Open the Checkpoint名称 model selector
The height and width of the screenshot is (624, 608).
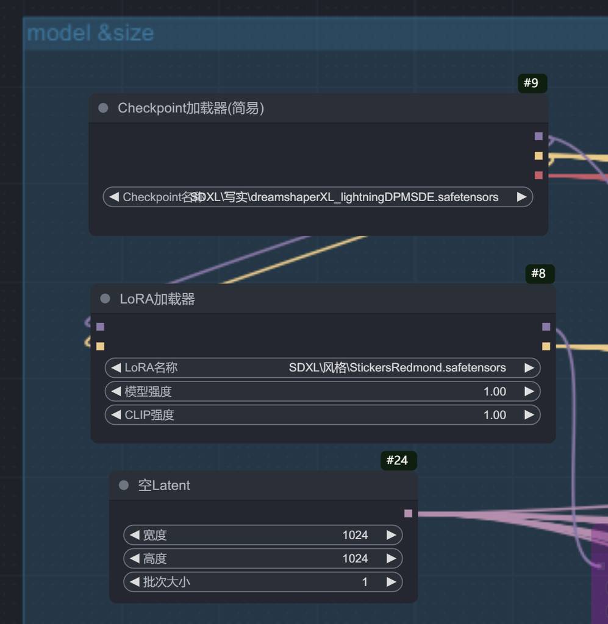pyautogui.click(x=317, y=197)
